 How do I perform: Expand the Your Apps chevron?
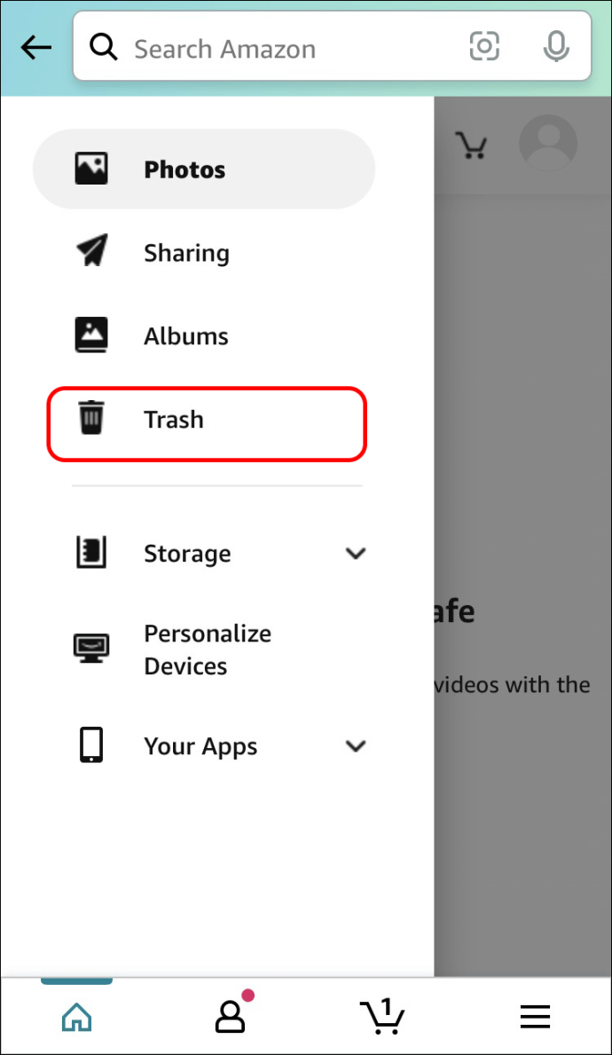pyautogui.click(x=356, y=746)
